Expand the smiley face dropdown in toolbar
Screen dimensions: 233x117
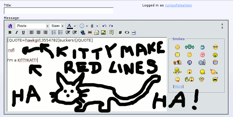[x=87, y=26]
